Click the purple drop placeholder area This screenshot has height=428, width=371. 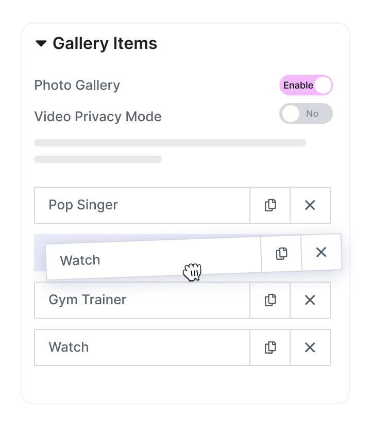[40, 253]
